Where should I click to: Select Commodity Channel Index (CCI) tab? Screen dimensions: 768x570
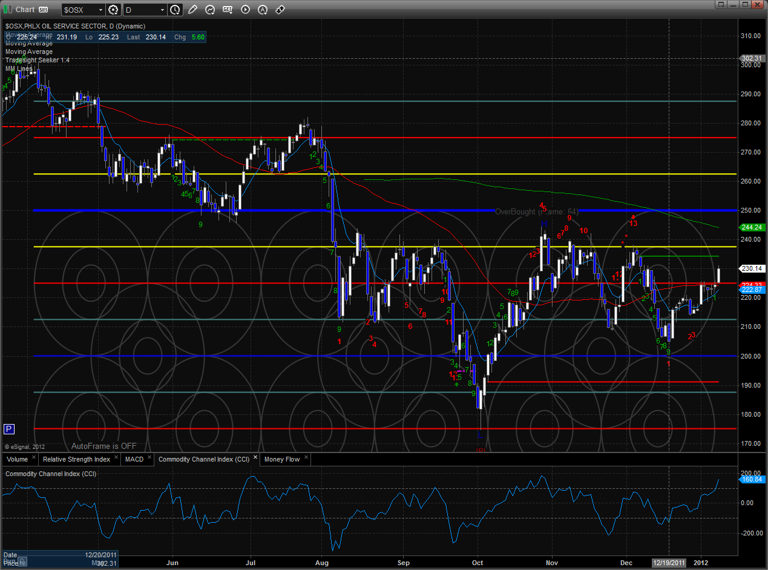click(204, 459)
